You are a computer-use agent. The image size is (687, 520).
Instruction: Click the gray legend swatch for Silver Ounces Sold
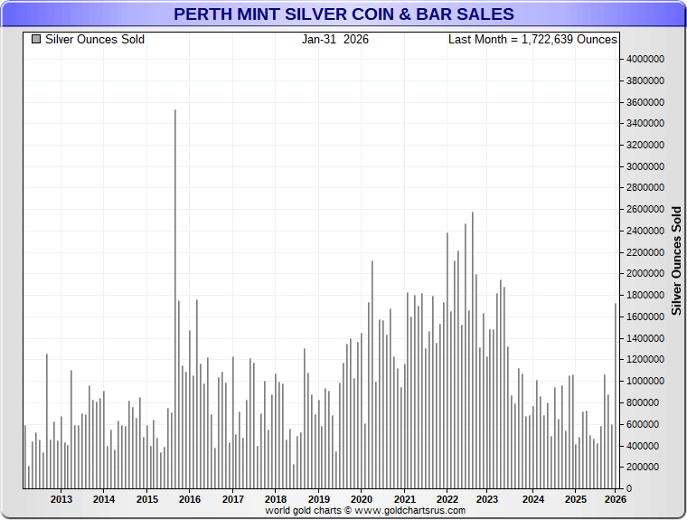click(x=35, y=40)
